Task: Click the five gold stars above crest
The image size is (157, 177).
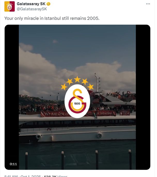Action: coord(77,83)
